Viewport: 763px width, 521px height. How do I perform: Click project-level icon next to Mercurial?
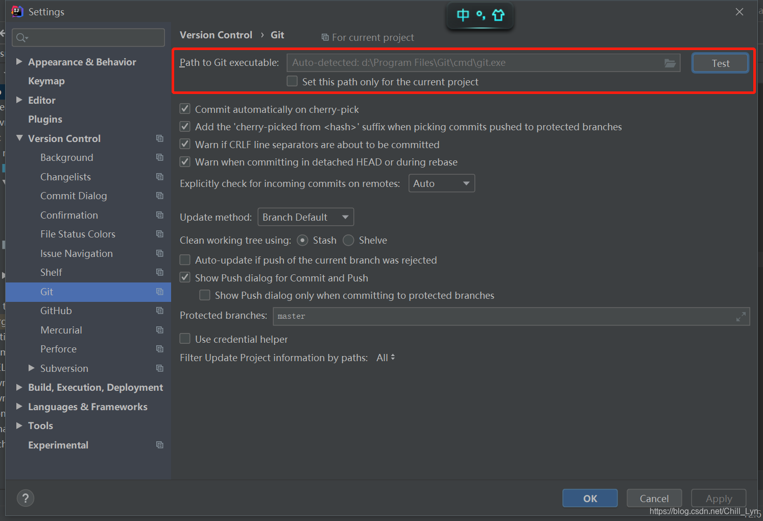[160, 330]
